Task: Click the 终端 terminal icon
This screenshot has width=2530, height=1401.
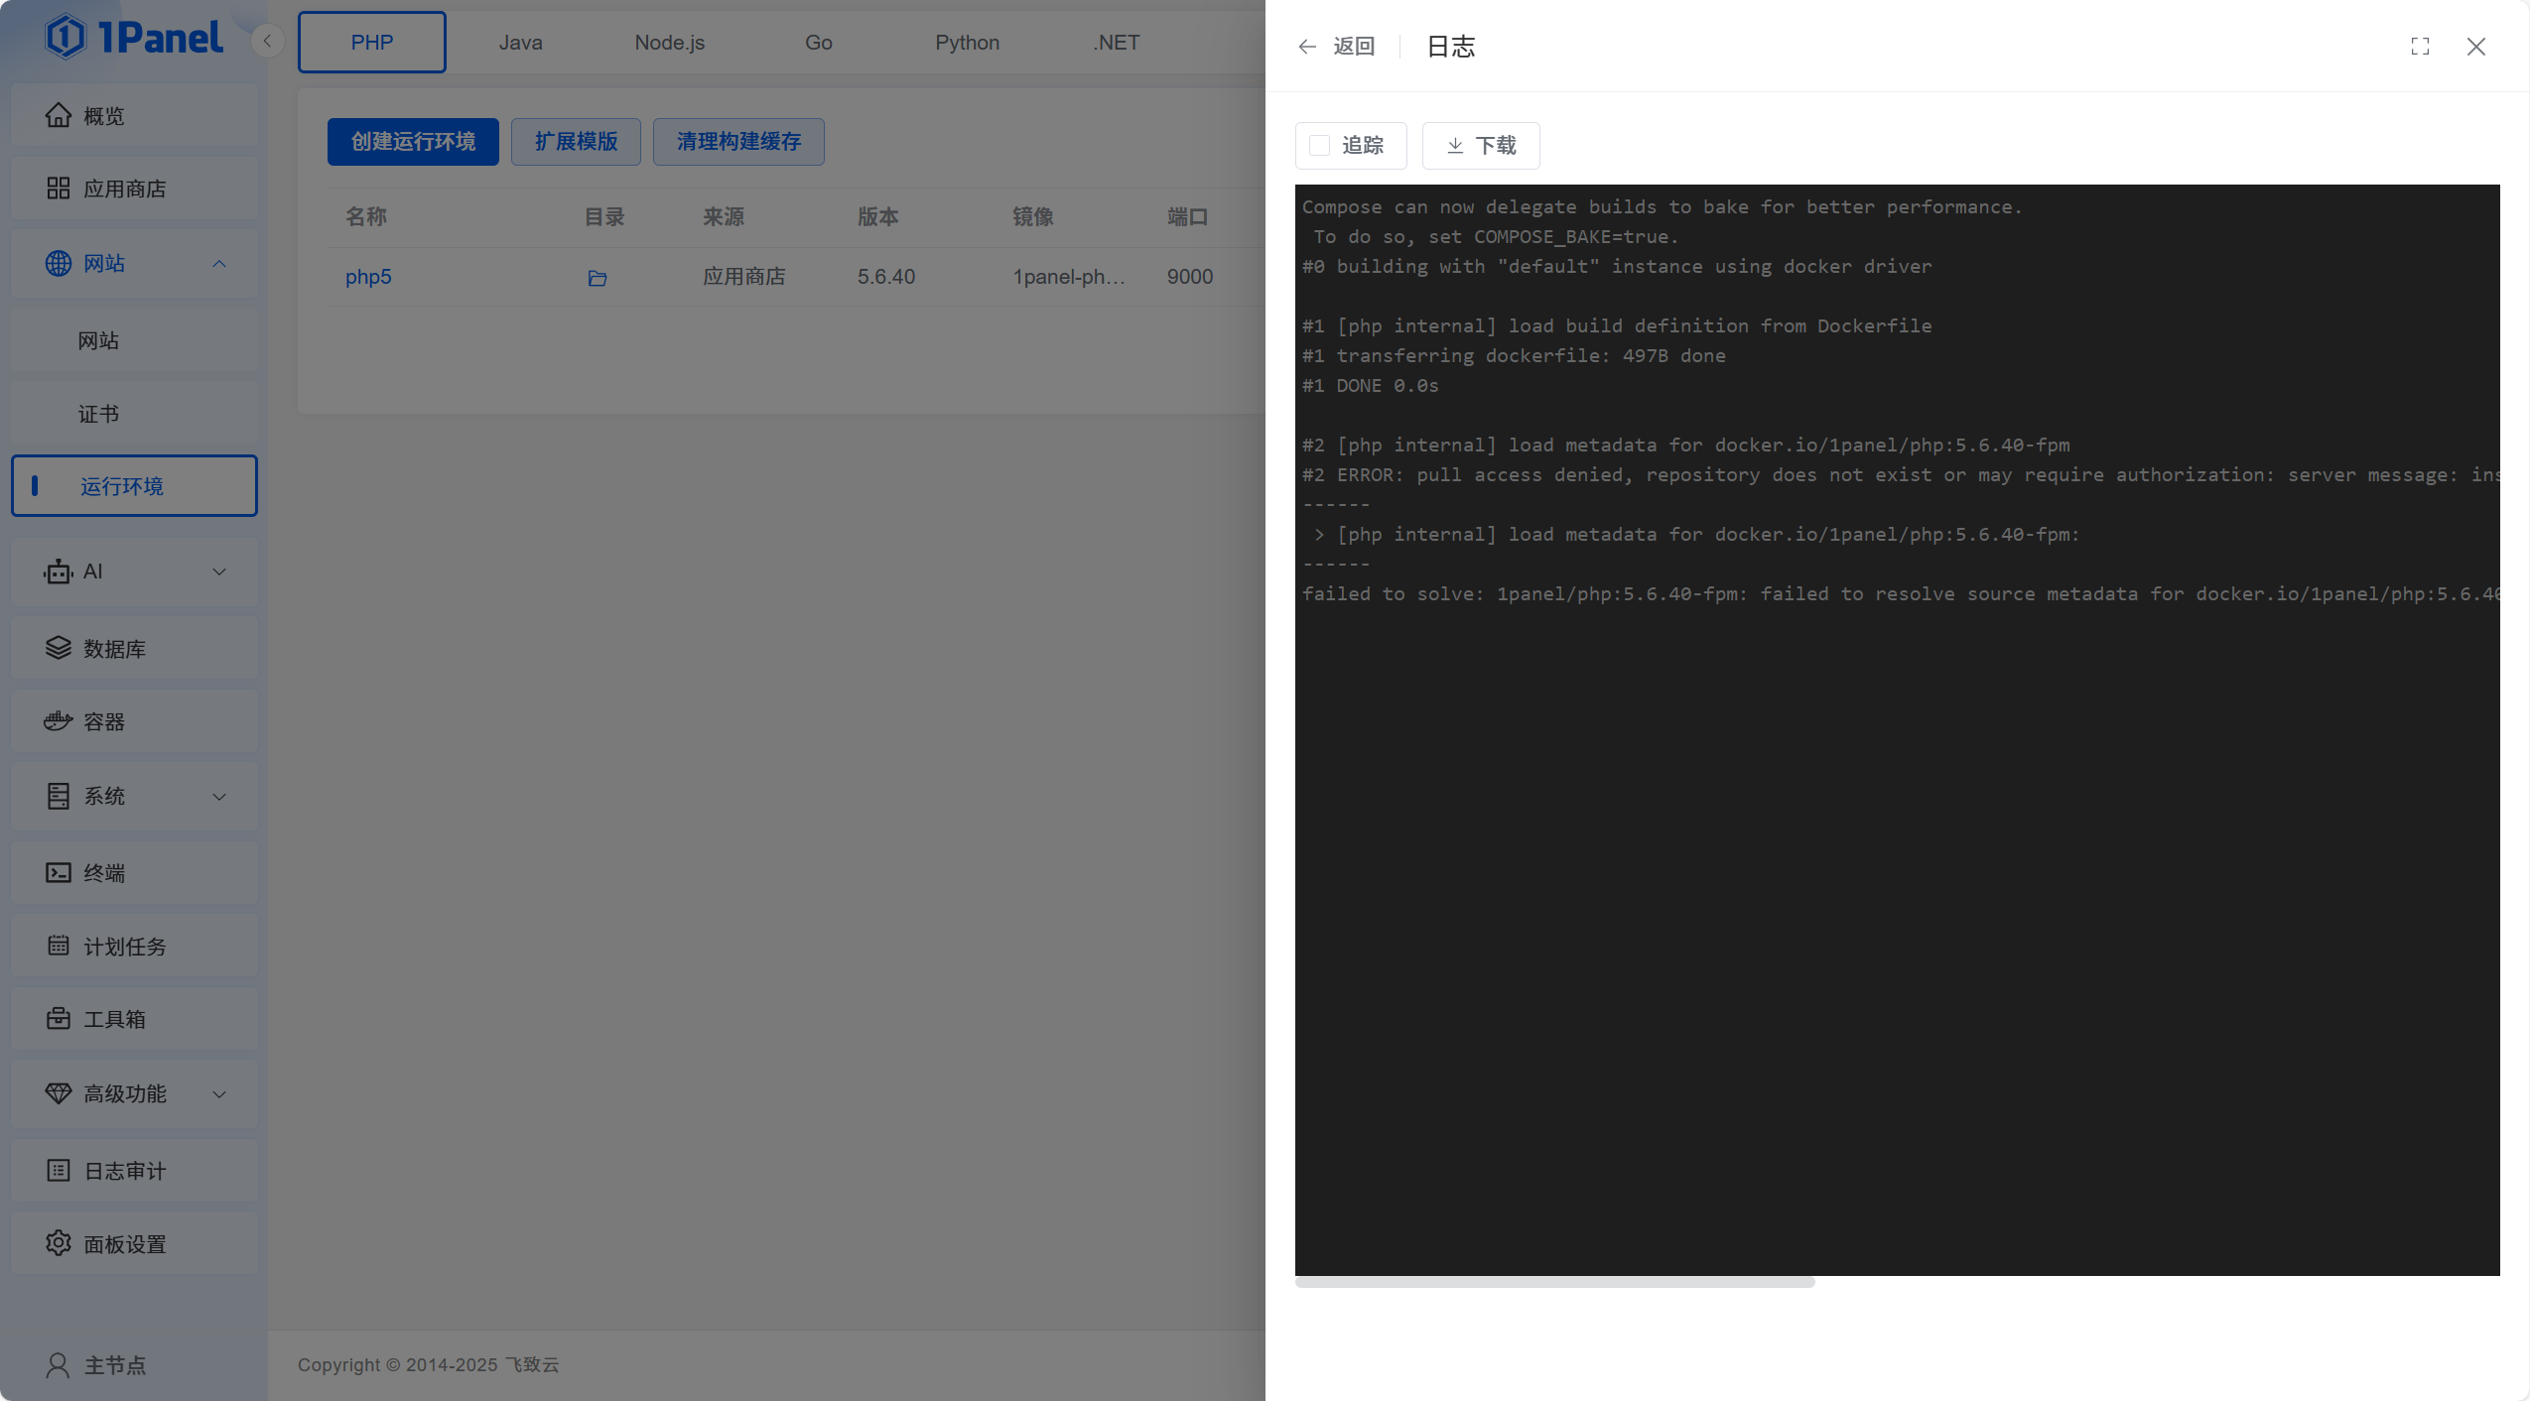Action: [x=59, y=872]
